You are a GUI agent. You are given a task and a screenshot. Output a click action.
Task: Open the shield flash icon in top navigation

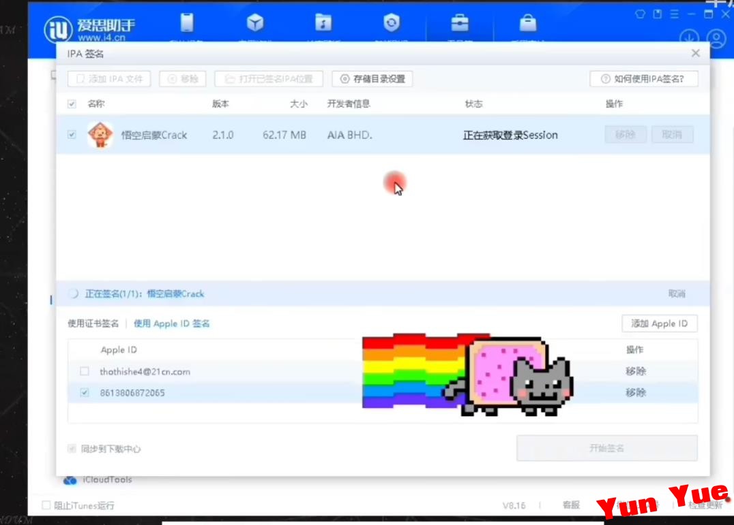[392, 22]
